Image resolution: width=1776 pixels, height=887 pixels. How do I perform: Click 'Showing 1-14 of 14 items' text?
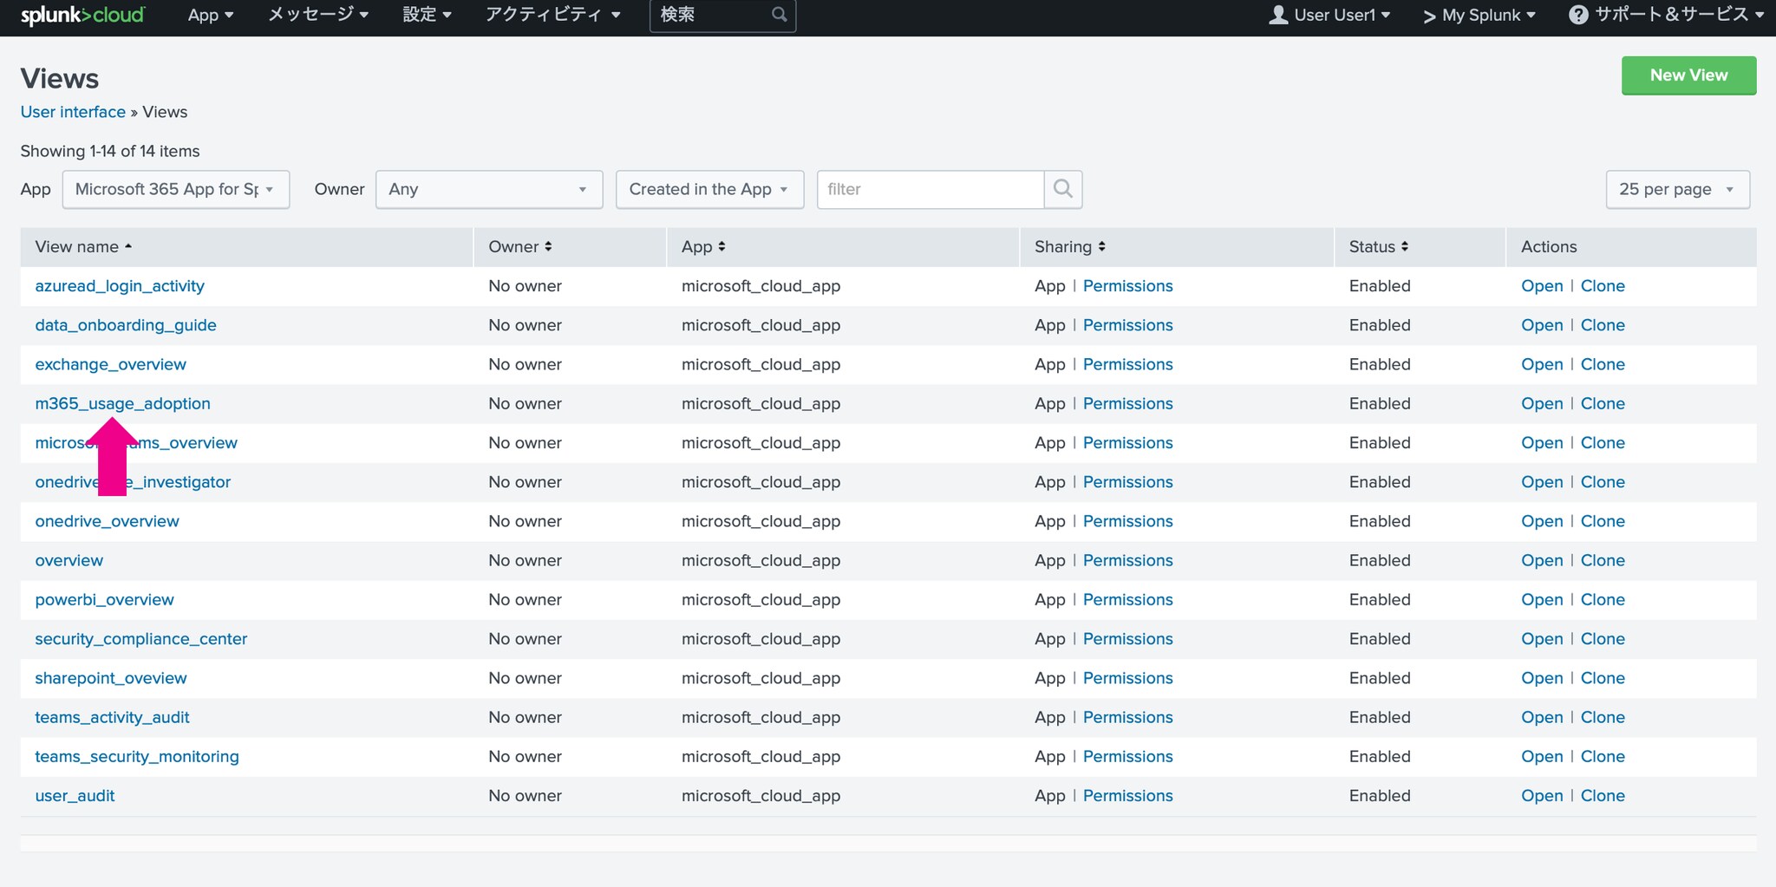coord(110,151)
